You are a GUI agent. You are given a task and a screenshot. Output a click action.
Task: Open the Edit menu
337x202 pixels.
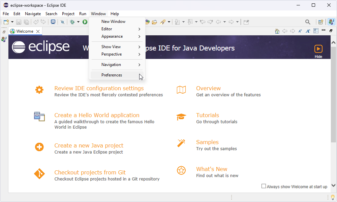(17, 14)
